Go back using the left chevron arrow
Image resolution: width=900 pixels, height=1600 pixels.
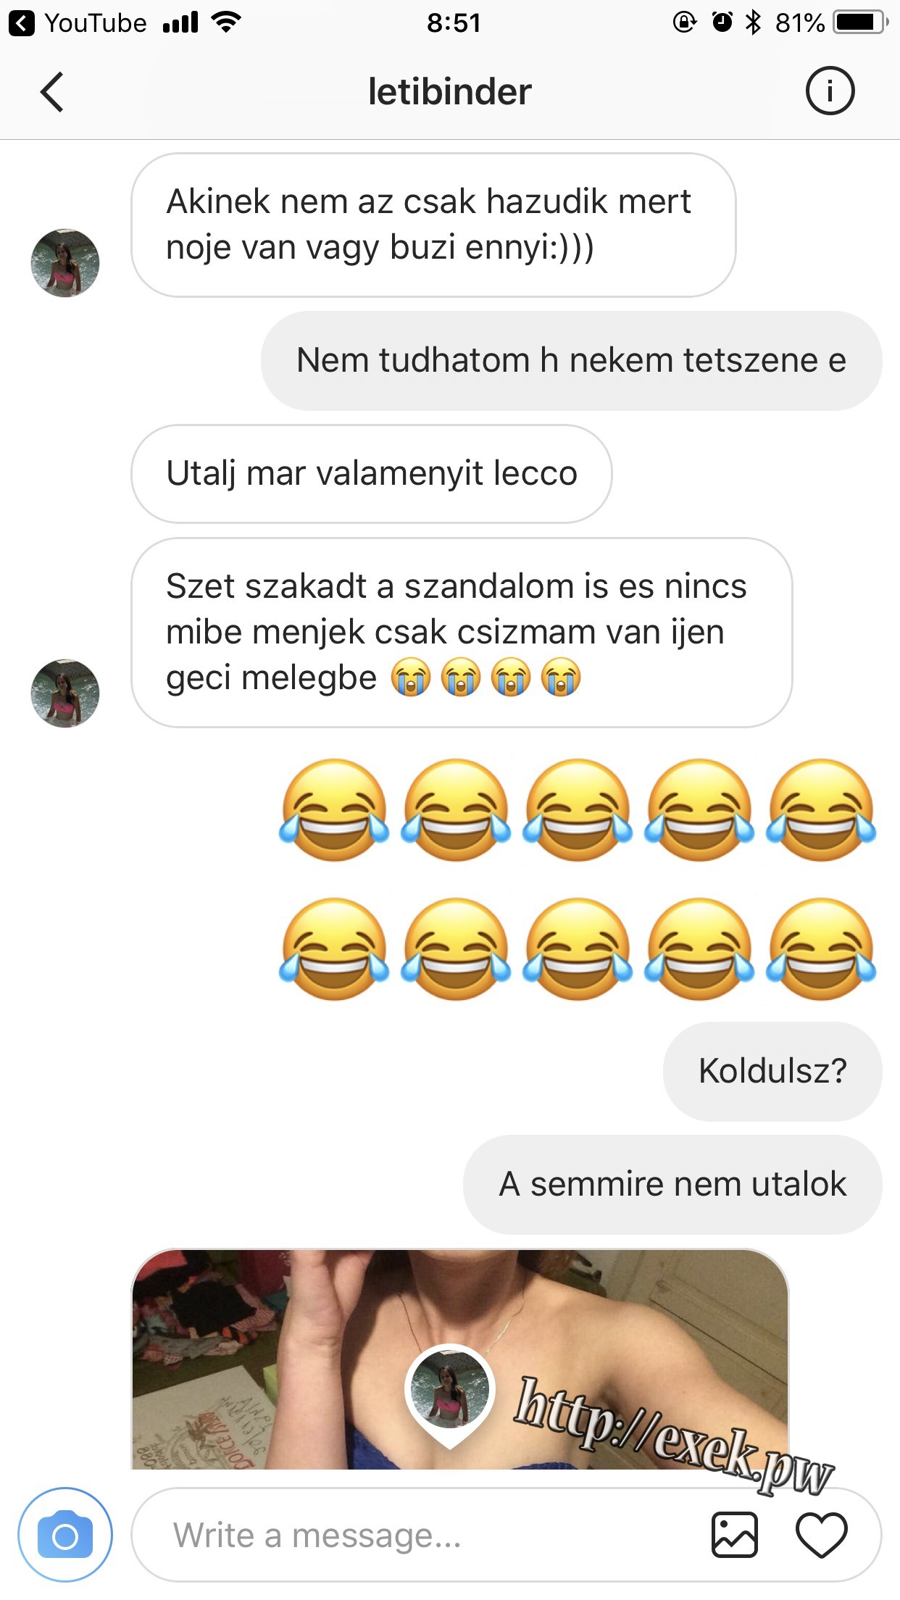(x=52, y=92)
